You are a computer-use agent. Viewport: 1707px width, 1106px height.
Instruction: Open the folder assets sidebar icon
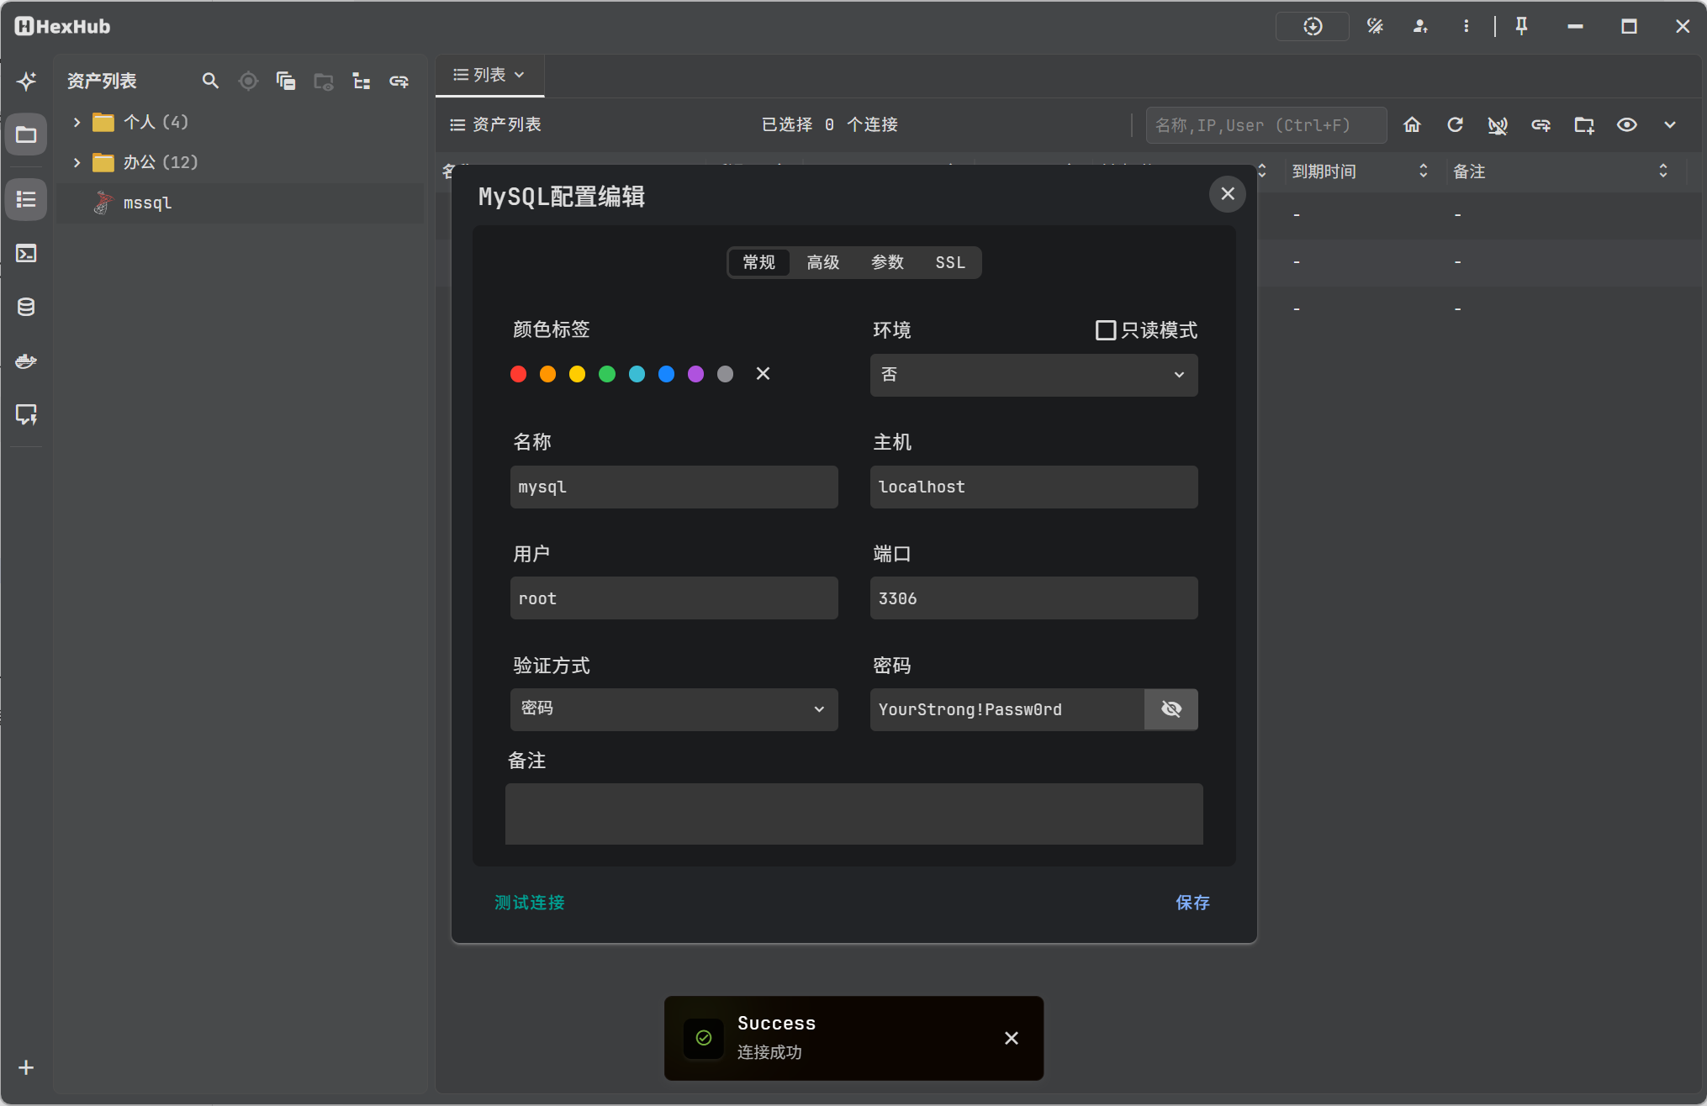[26, 134]
